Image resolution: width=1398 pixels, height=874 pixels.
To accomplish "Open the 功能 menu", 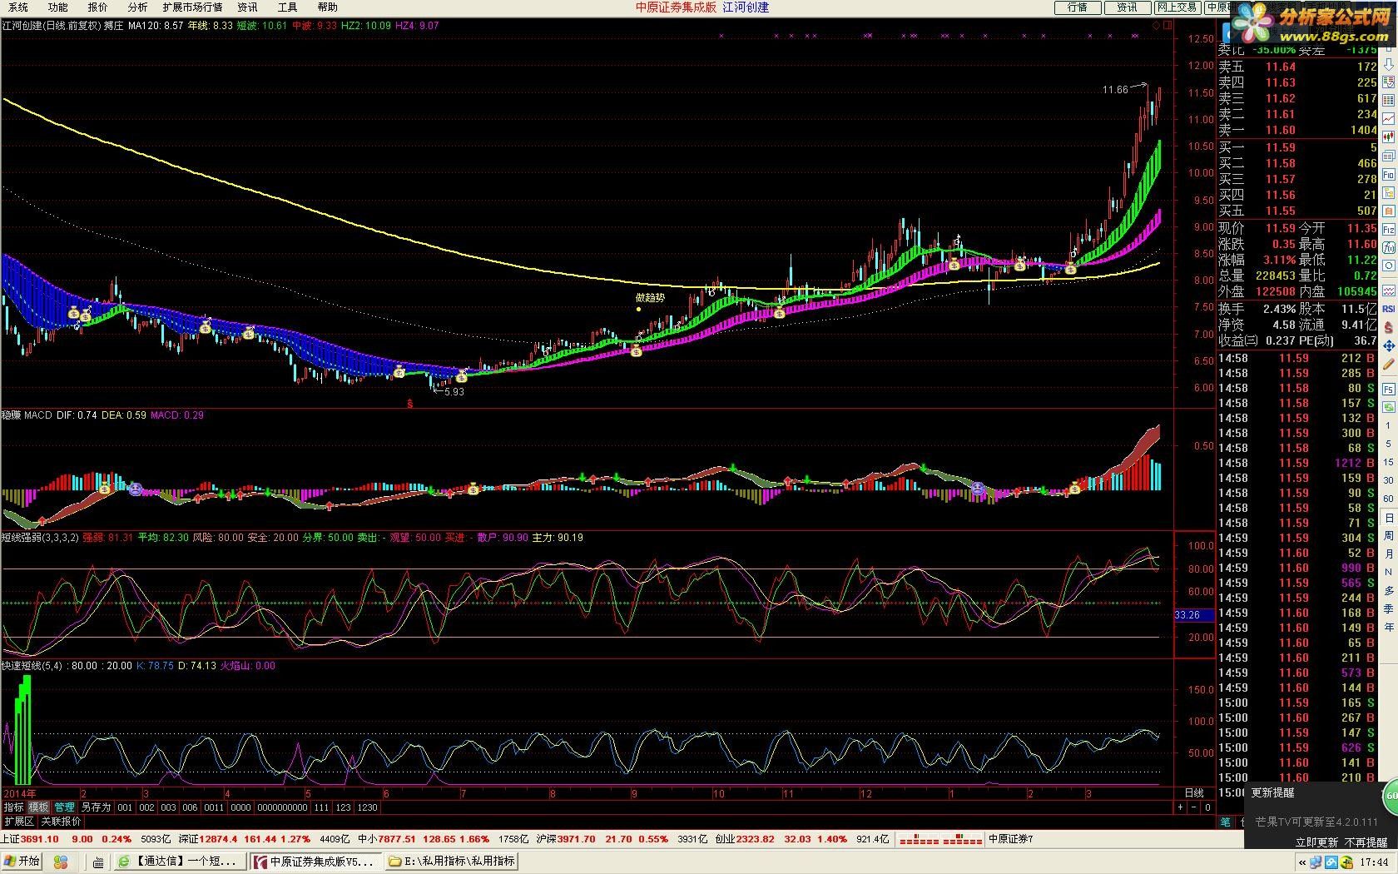I will point(57,7).
